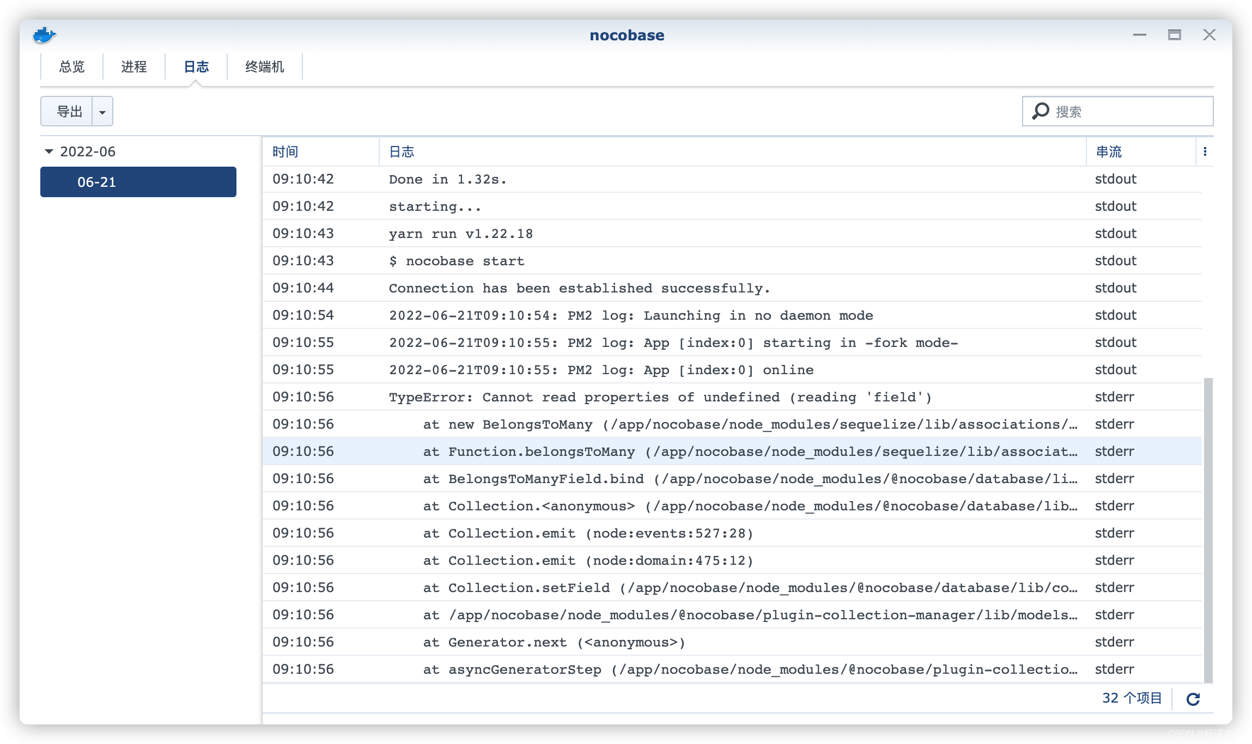This screenshot has height=744, width=1252.
Task: Open the column options menu
Action: pos(1205,151)
